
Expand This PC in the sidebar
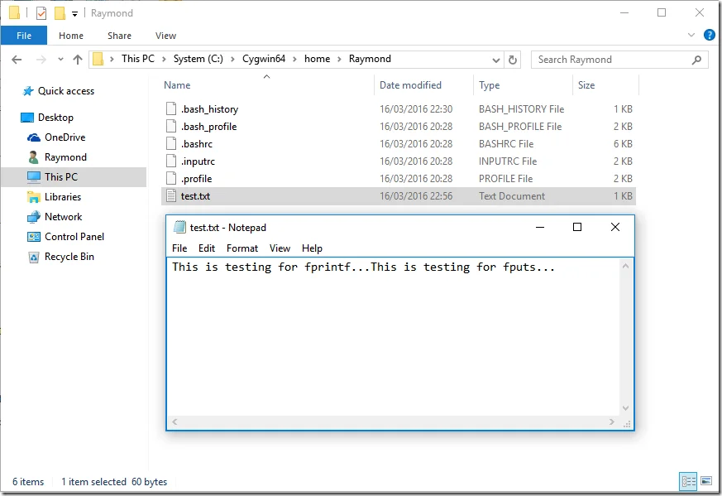[22, 176]
